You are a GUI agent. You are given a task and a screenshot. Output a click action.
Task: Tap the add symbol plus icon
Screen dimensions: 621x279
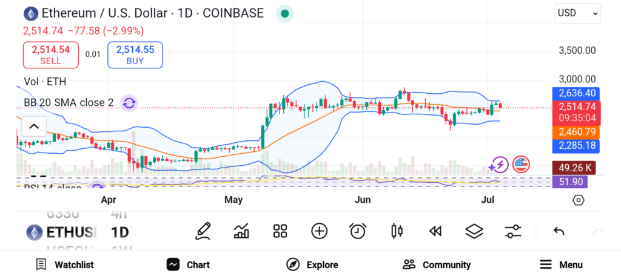click(319, 231)
